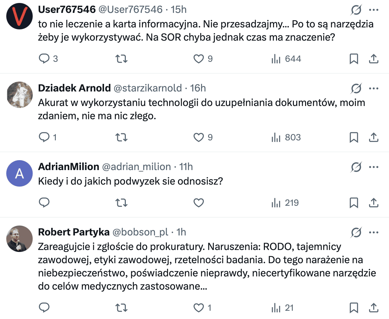Like AdrianMilion's reply

click(x=198, y=203)
